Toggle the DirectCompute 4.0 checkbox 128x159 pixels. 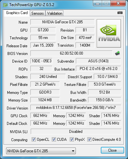click(89, 139)
